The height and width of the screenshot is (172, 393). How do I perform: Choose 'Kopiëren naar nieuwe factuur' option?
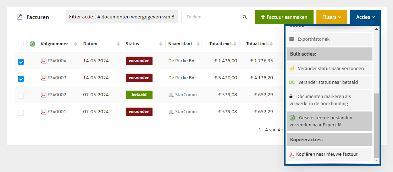pyautogui.click(x=327, y=154)
